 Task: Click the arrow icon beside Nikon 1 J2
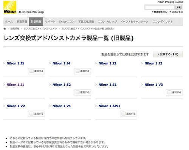coord(142,63)
